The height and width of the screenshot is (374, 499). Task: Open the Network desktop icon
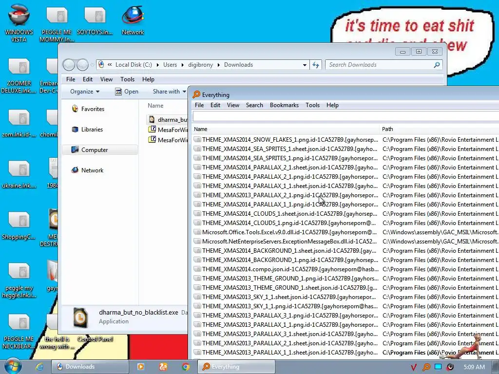point(133,19)
